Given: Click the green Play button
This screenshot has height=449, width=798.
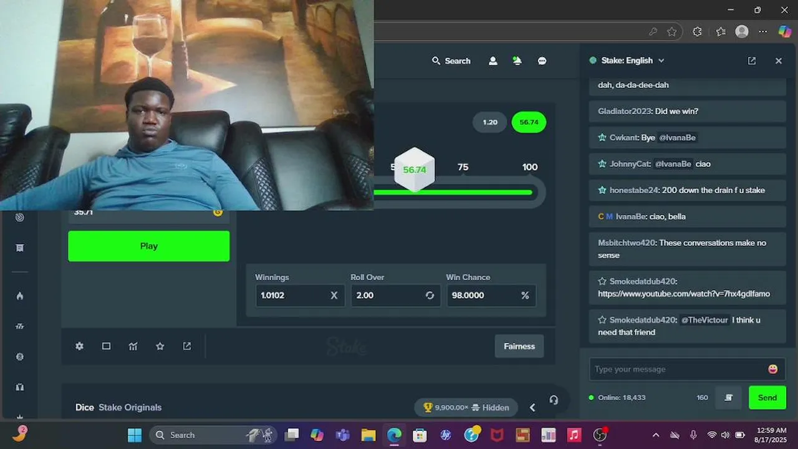Looking at the screenshot, I should tap(148, 246).
